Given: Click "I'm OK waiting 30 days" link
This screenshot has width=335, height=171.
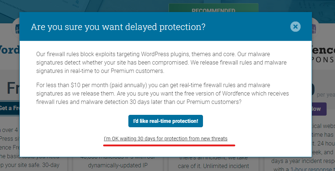Looking at the screenshot, I should [x=166, y=139].
